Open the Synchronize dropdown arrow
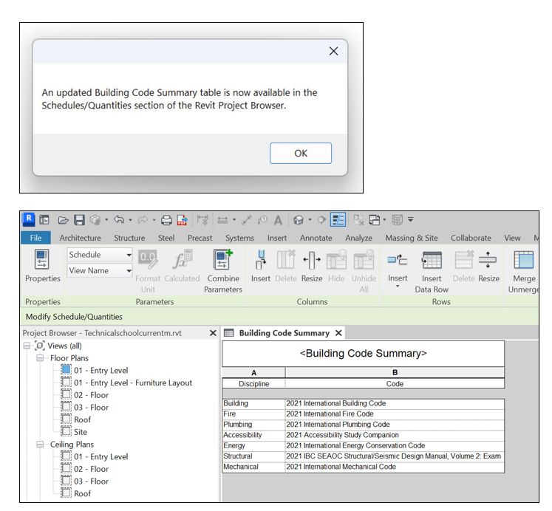Screen dimensions: 552x511 106,220
